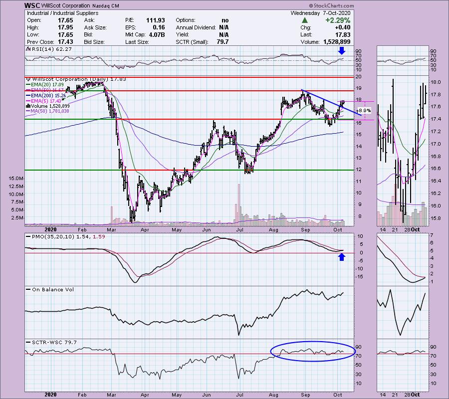The height and width of the screenshot is (399, 449).
Task: Click the green up-triangle price change indicator
Action: (x=305, y=20)
